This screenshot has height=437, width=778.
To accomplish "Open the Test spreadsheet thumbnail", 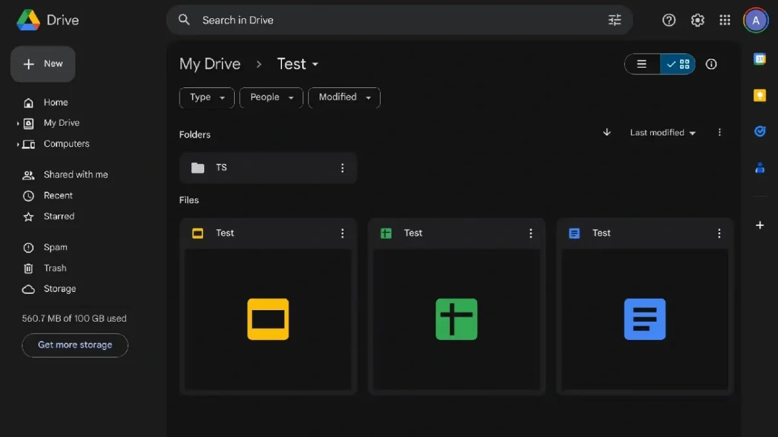I will coord(456,319).
